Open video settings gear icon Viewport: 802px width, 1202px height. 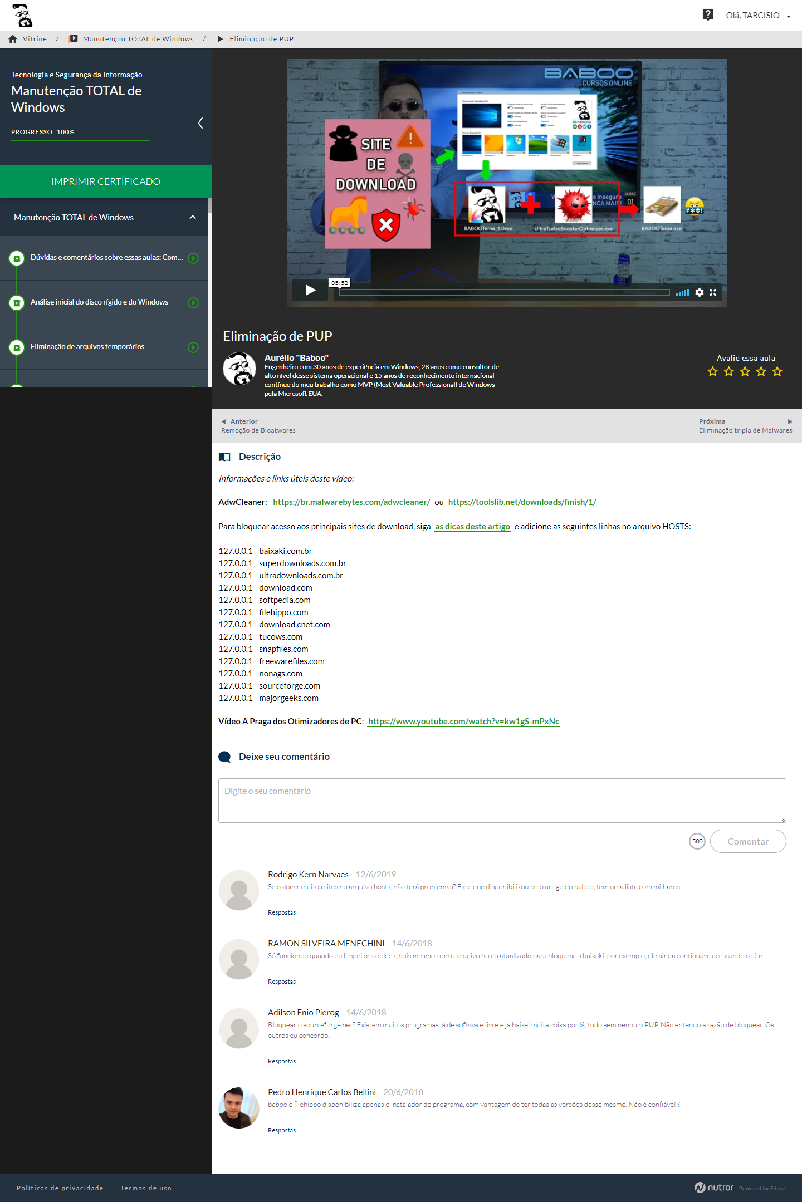pos(699,292)
